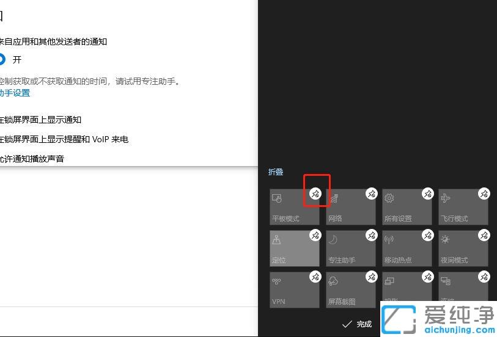The height and width of the screenshot is (337, 497).
Task: Click 完成 to finish editing
Action: click(x=357, y=324)
